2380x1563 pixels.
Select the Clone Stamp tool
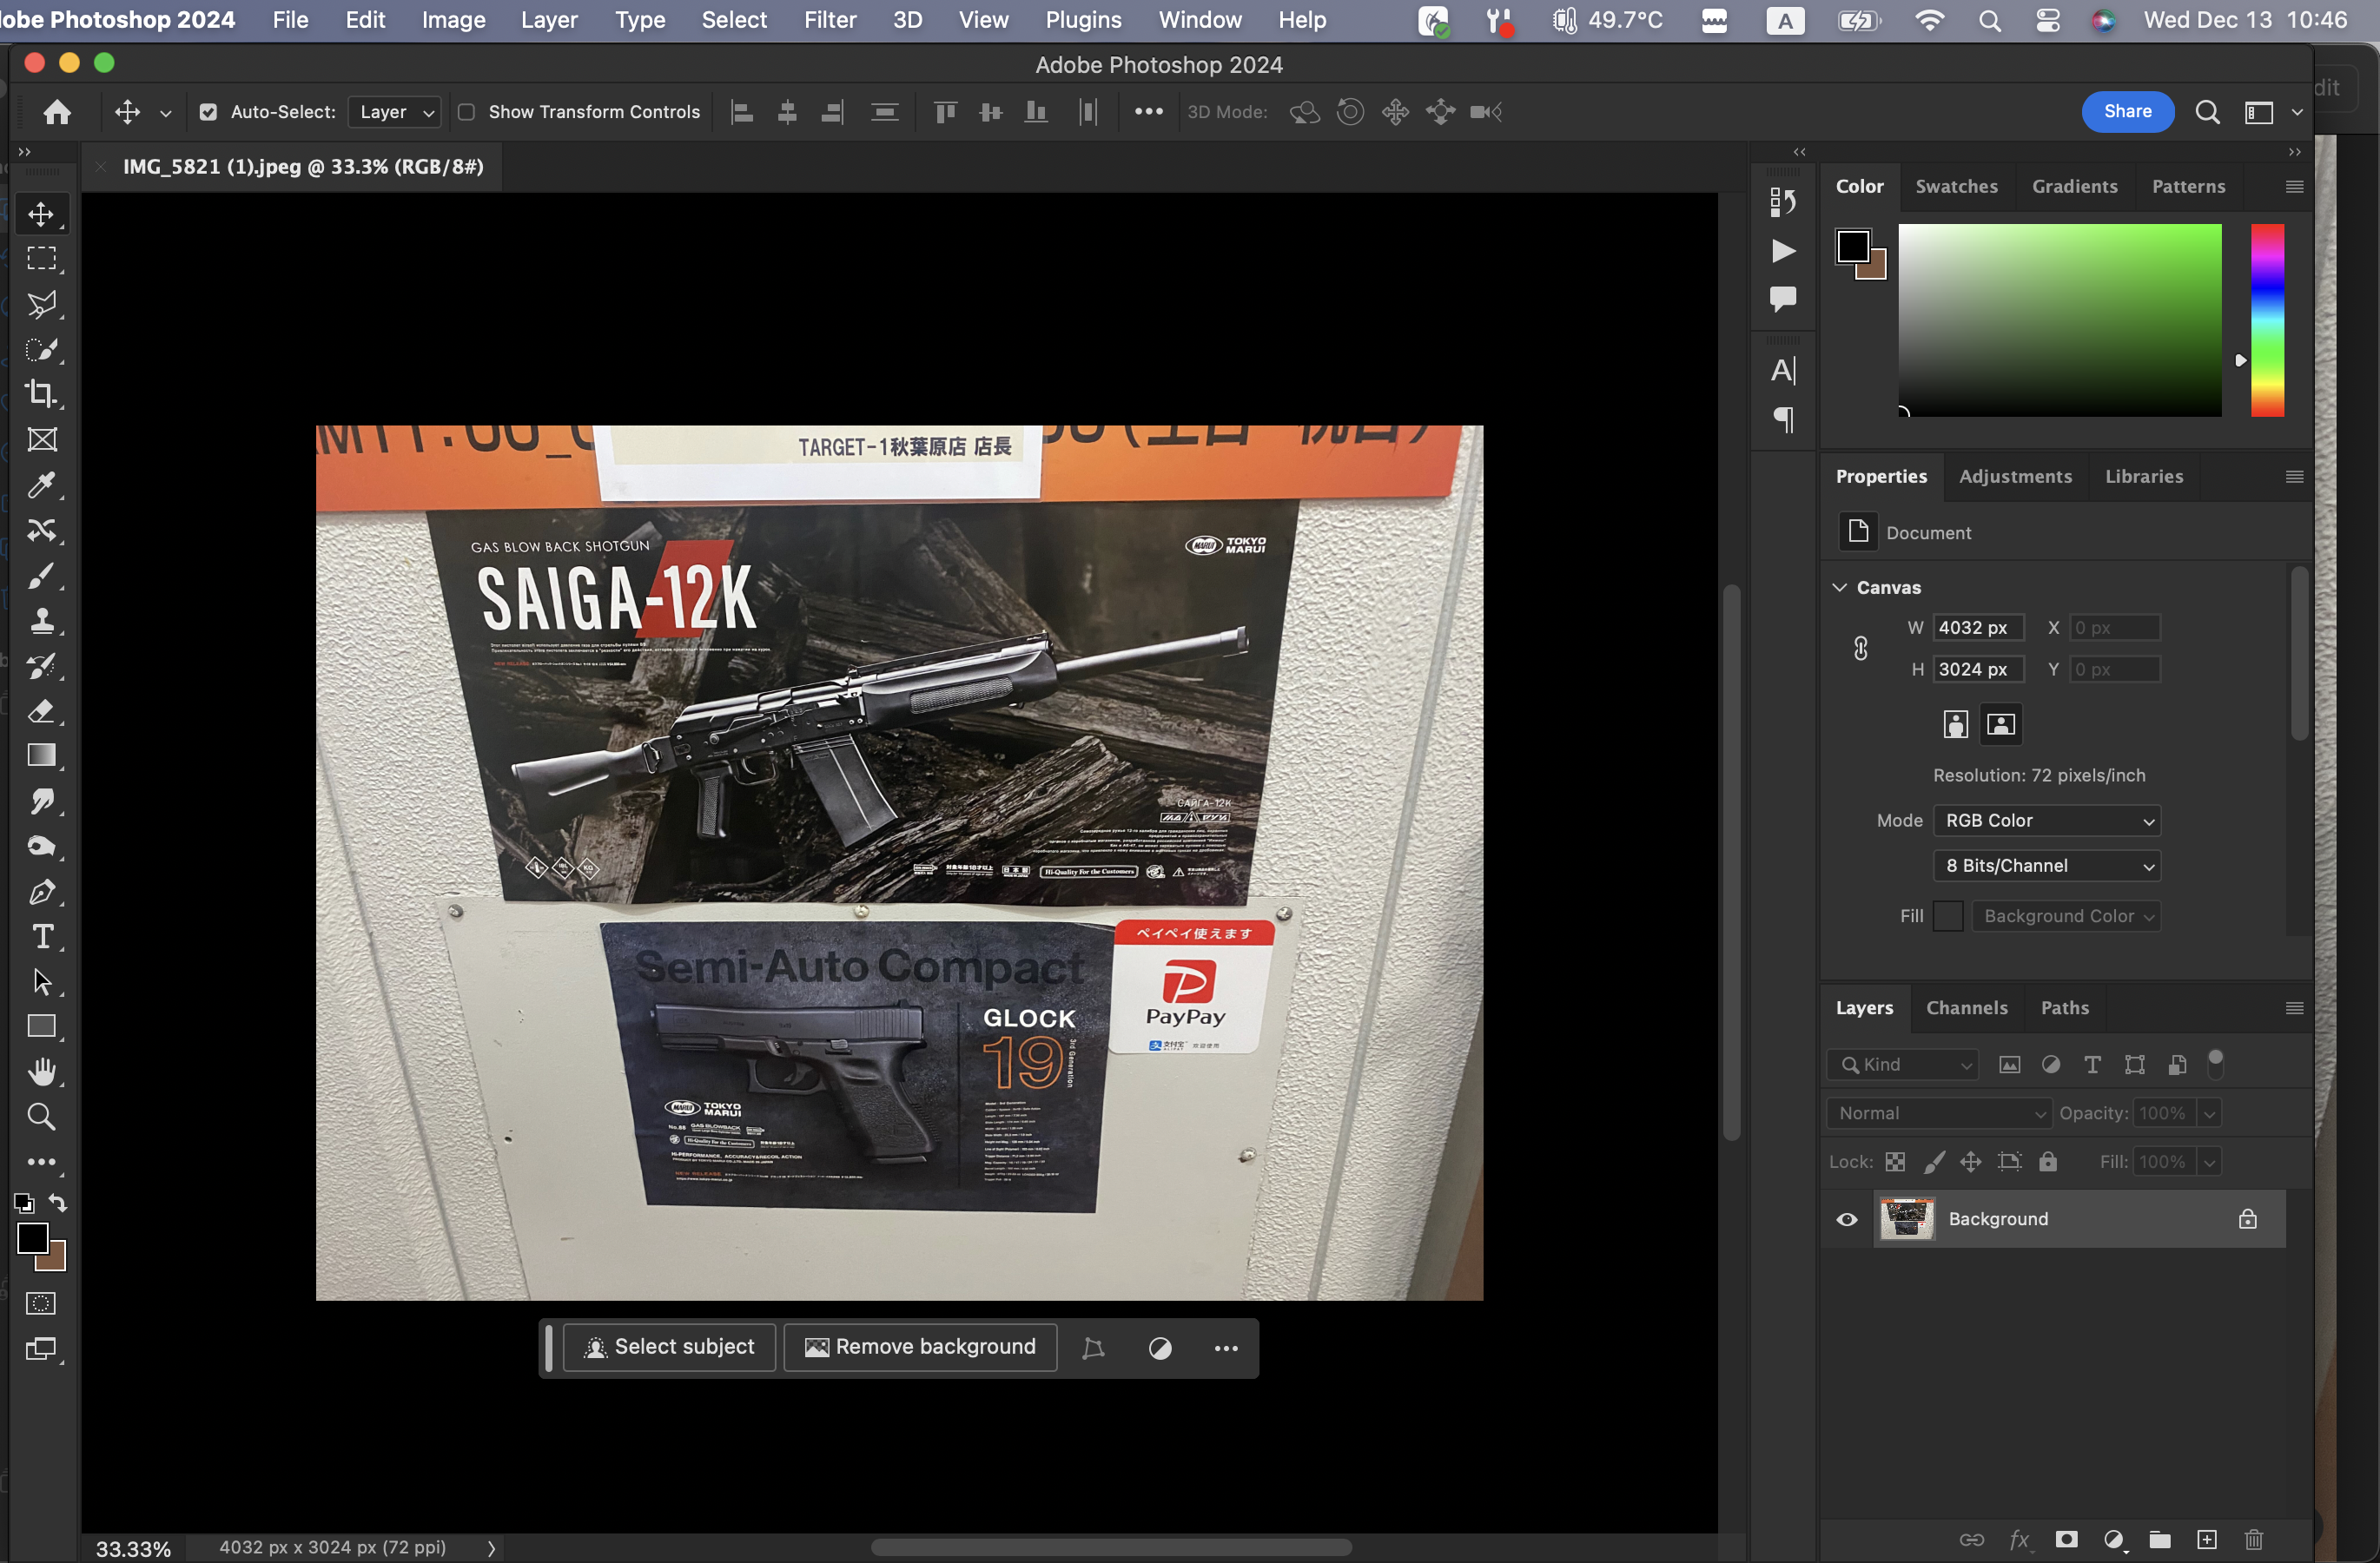41,621
